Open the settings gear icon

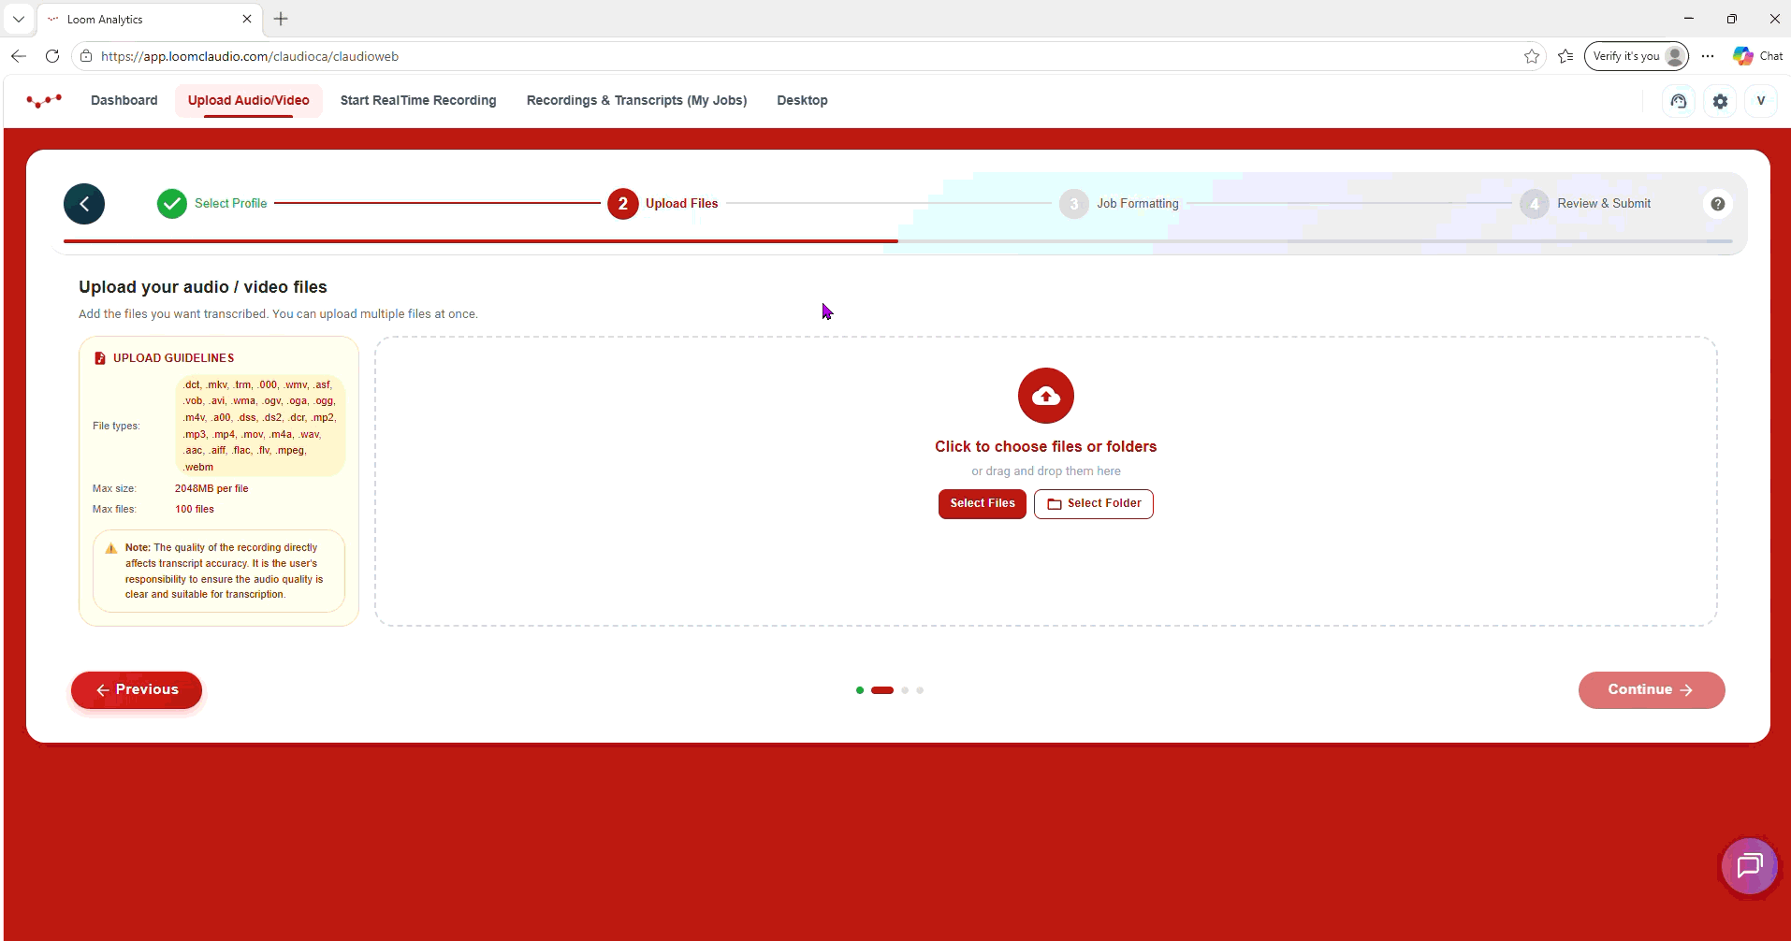[x=1720, y=101]
